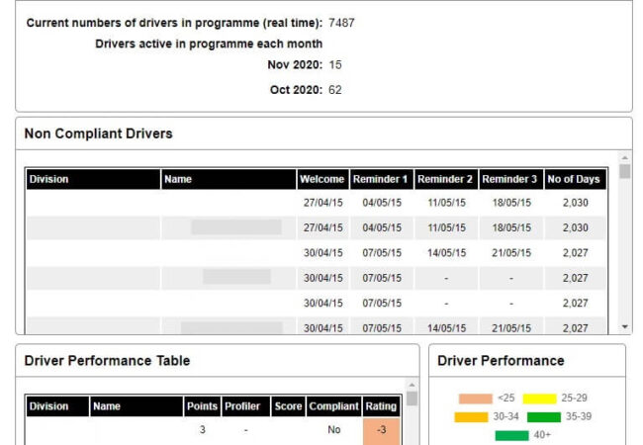Click the Score column header
This screenshot has height=445, width=643.
(x=288, y=406)
